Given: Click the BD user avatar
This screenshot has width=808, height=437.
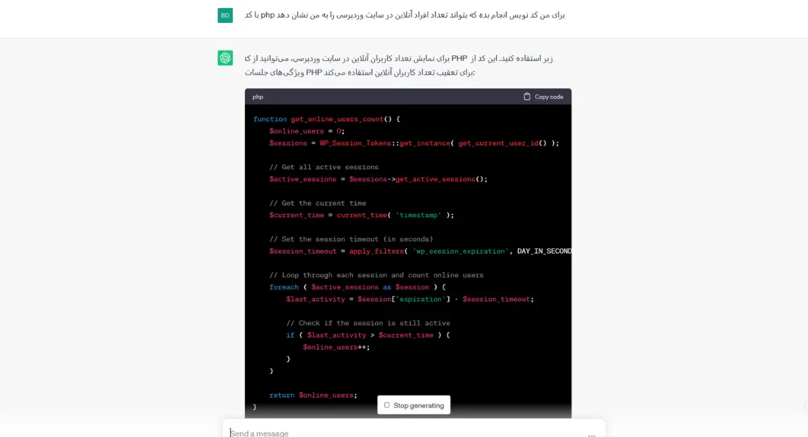Looking at the screenshot, I should pos(225,15).
